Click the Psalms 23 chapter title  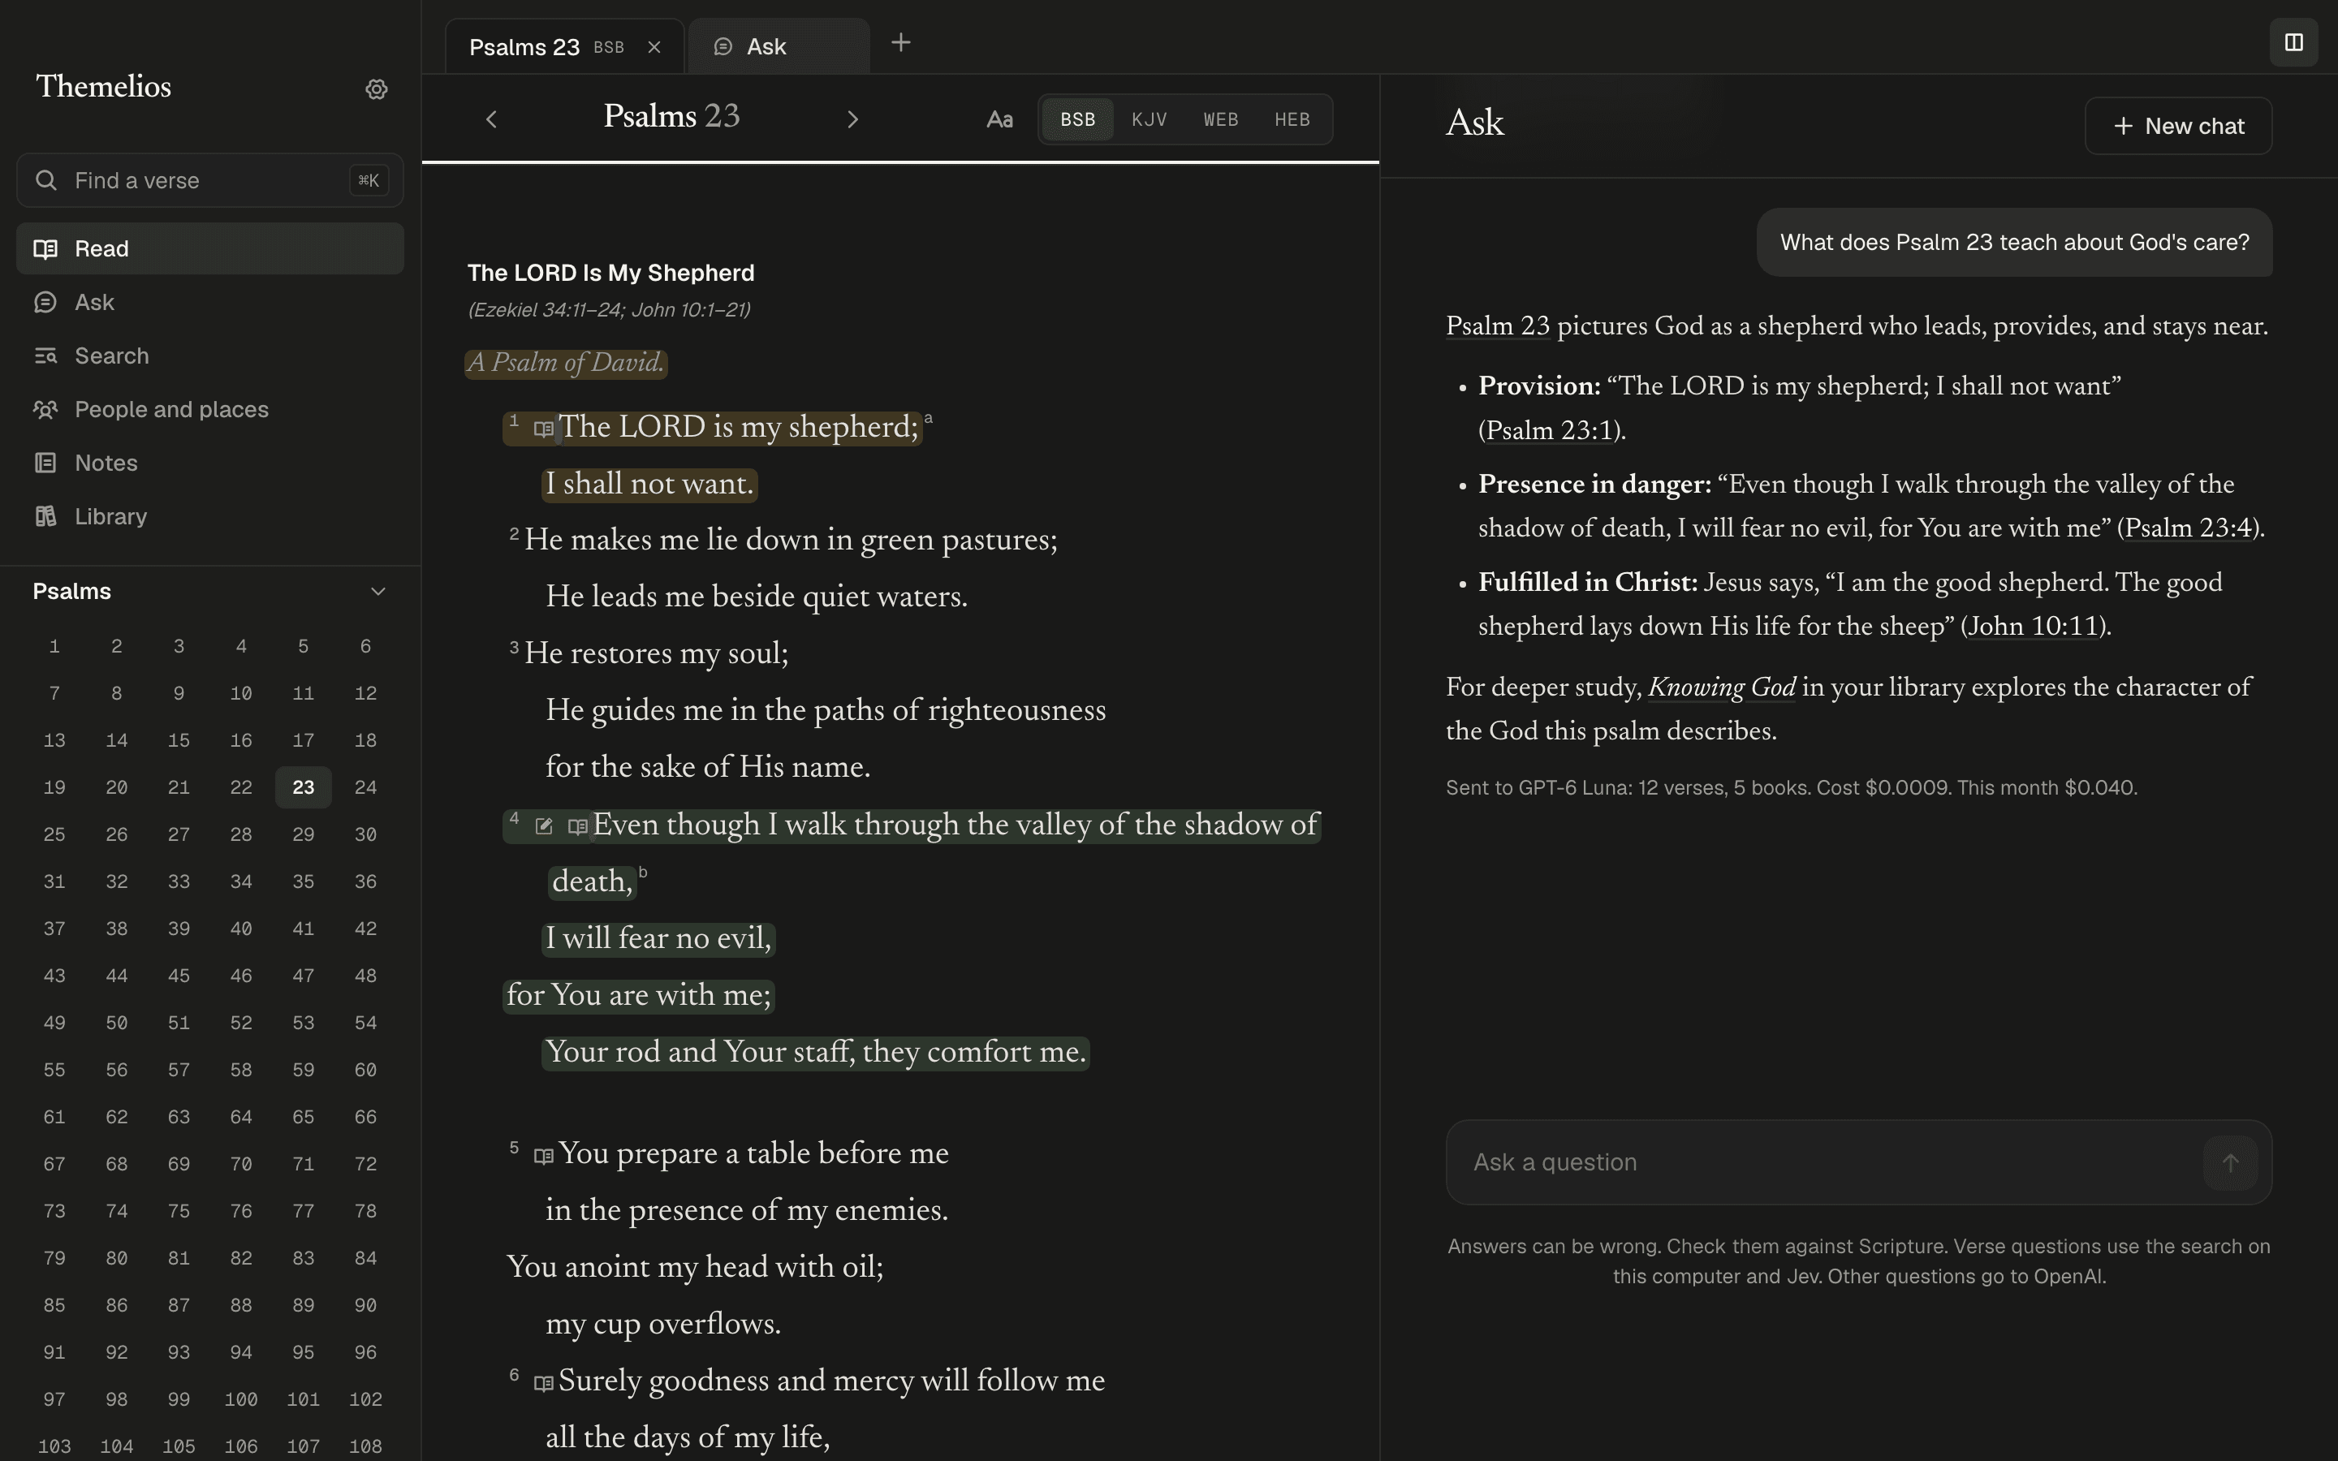(x=671, y=117)
